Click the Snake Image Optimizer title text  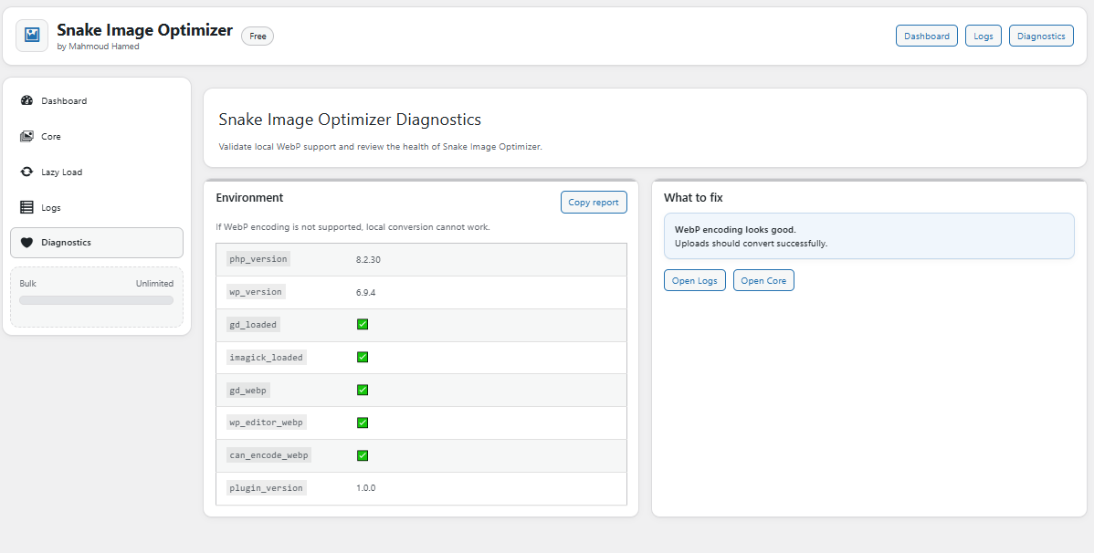click(x=144, y=30)
